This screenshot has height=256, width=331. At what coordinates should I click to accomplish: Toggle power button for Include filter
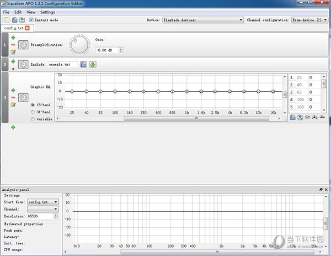pos(23,64)
